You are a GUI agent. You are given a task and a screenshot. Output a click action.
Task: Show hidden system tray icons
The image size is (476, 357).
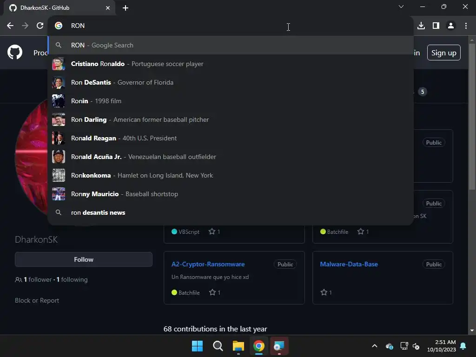pyautogui.click(x=375, y=346)
